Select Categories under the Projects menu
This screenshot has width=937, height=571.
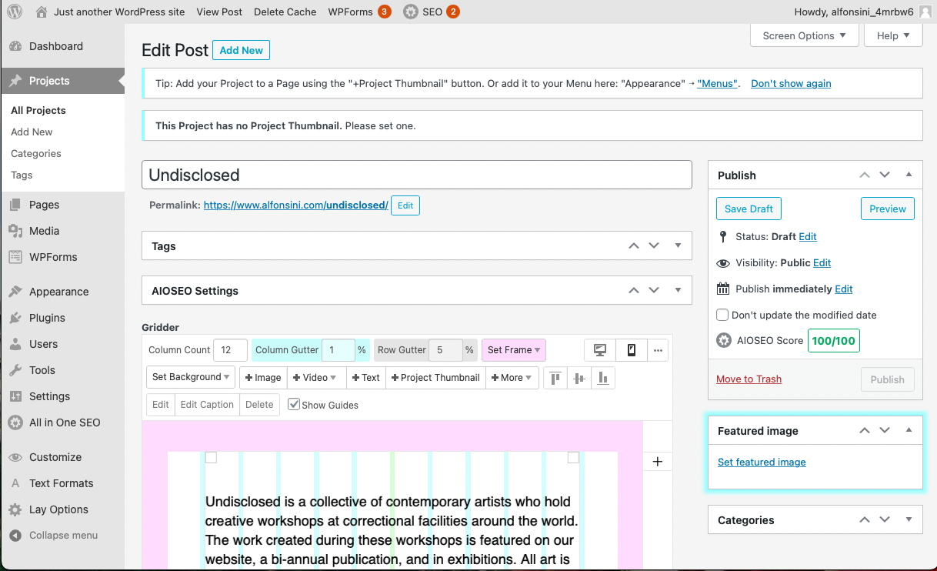pyautogui.click(x=35, y=153)
